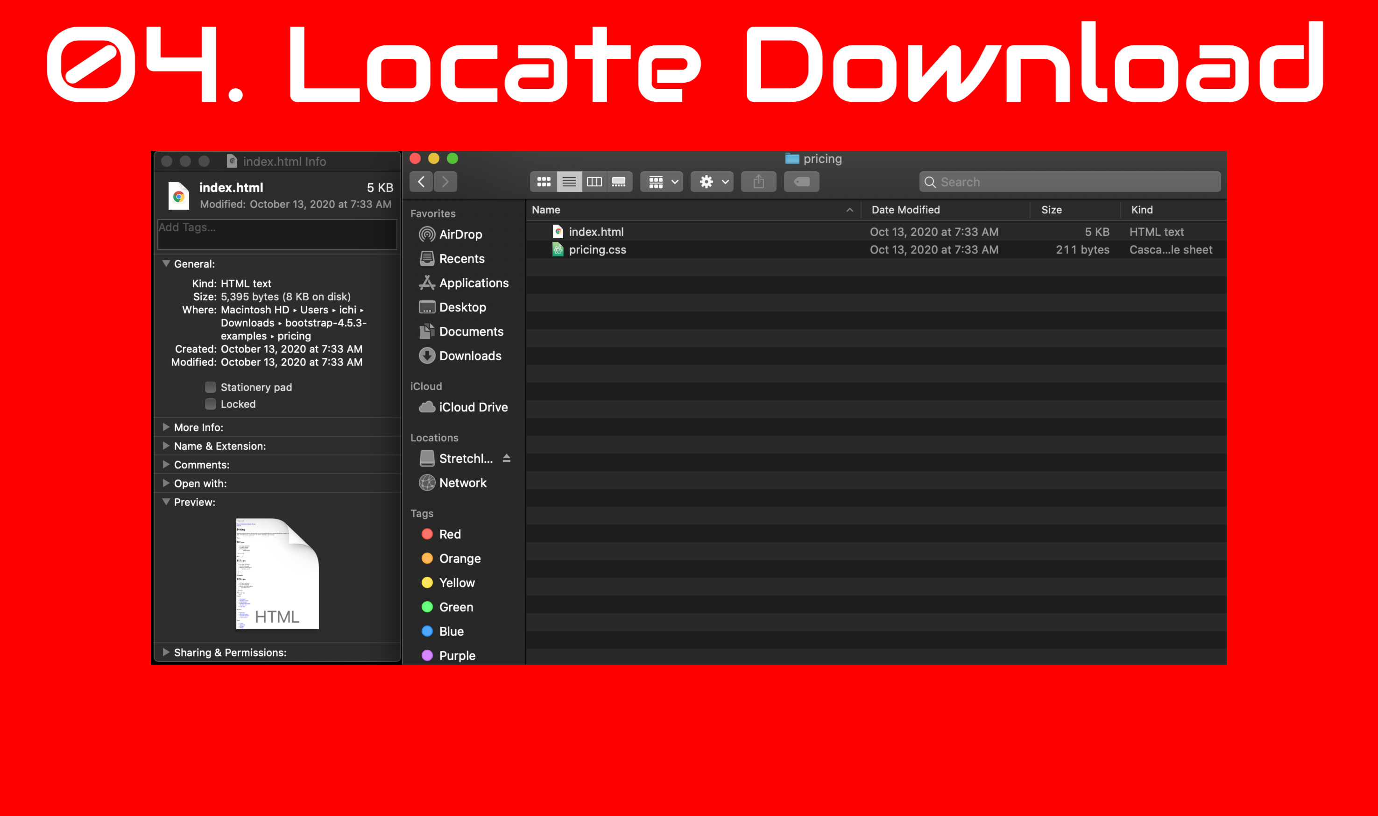Click the Share toolbar icon
This screenshot has height=816, width=1378.
(x=758, y=182)
